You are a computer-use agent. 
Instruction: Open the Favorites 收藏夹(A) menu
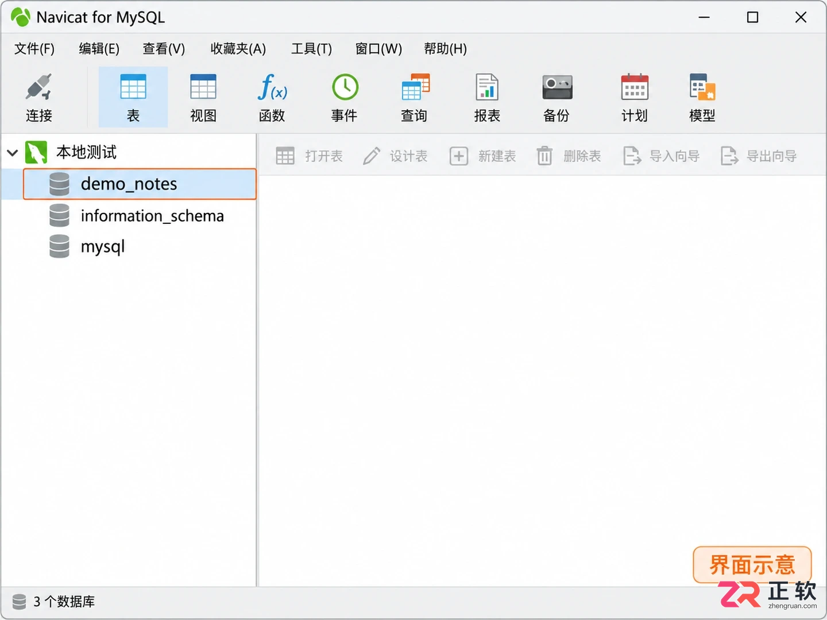[238, 49]
